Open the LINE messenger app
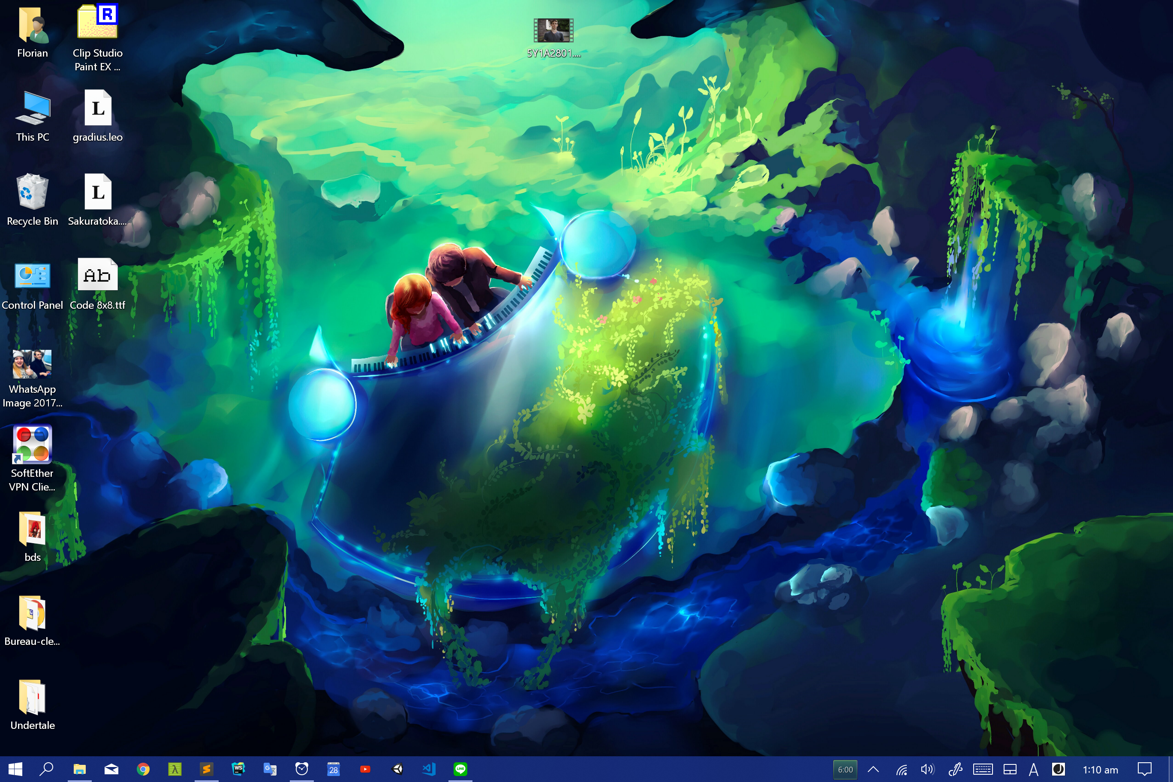 pyautogui.click(x=460, y=769)
